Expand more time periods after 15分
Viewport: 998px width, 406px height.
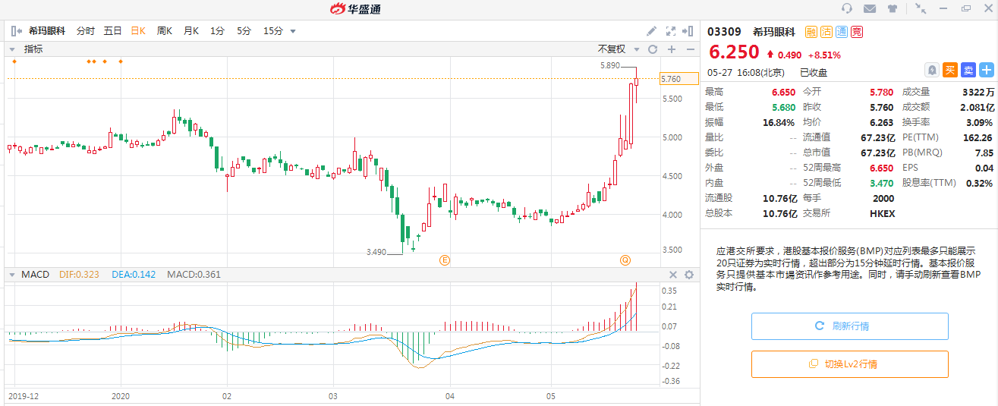click(x=293, y=31)
